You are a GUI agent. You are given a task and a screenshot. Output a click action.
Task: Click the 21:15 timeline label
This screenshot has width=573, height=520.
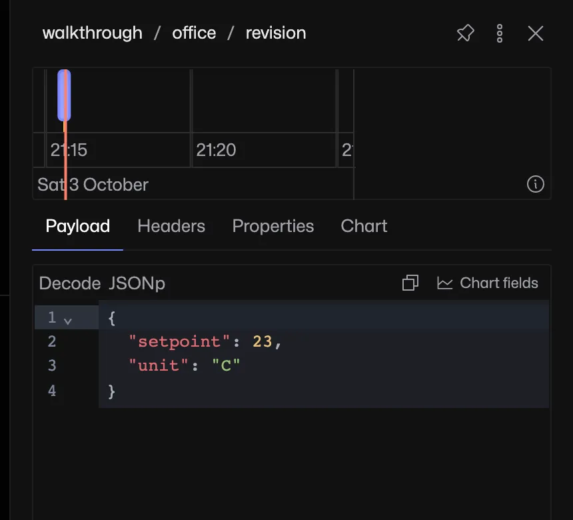click(69, 150)
